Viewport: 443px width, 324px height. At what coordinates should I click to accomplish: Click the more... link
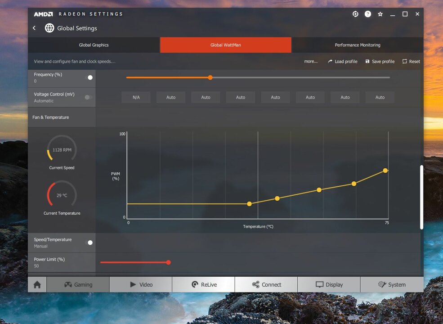click(311, 61)
